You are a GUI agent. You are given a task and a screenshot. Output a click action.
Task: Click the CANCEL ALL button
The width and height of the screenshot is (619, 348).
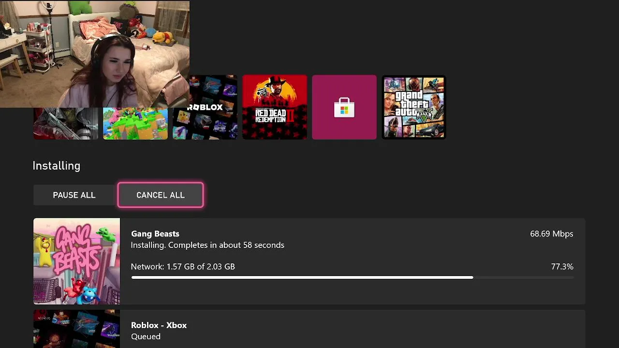pos(160,195)
